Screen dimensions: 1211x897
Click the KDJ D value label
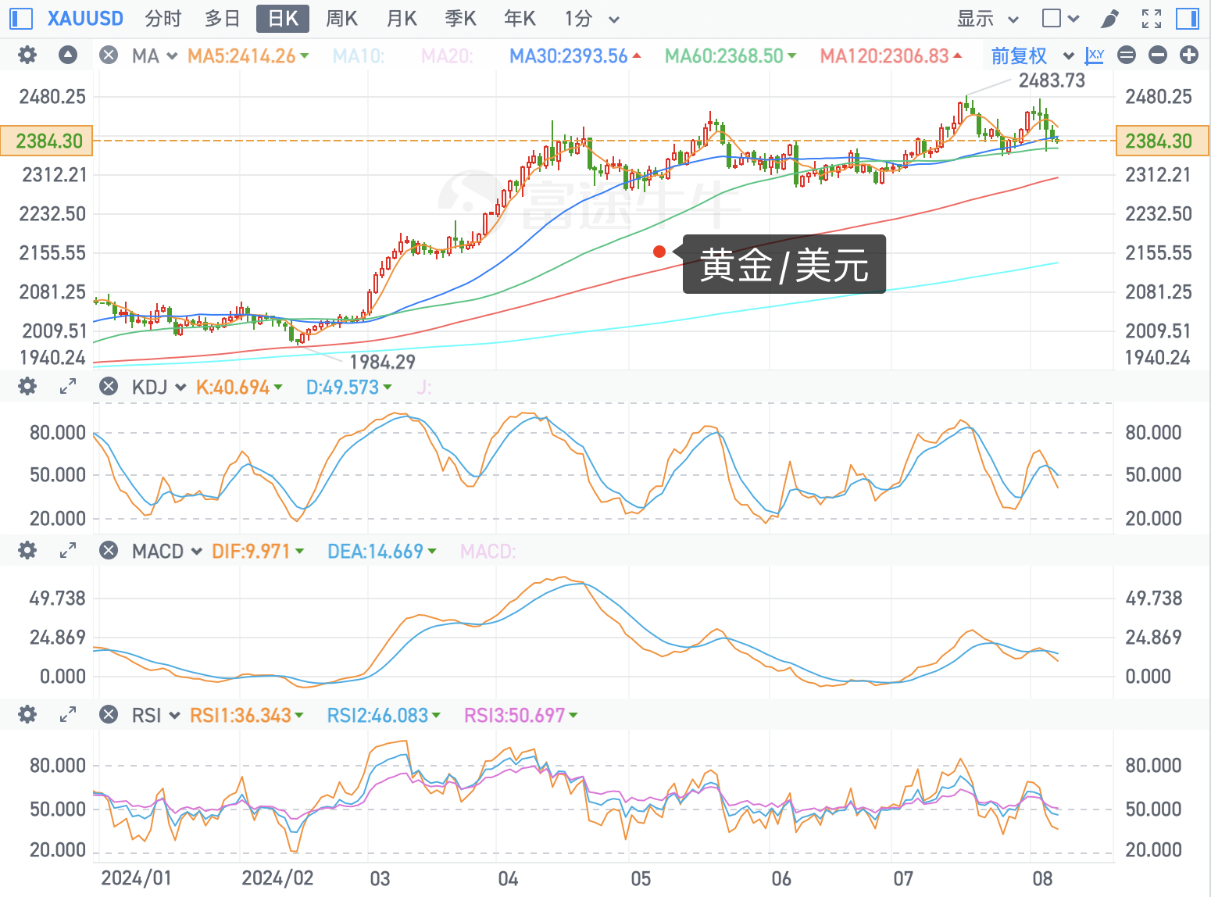[x=348, y=387]
